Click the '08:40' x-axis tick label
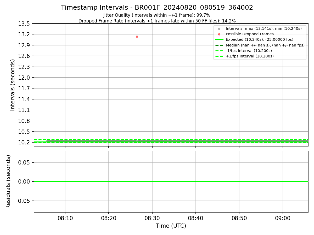The image size is (314, 235). [x=195, y=218]
